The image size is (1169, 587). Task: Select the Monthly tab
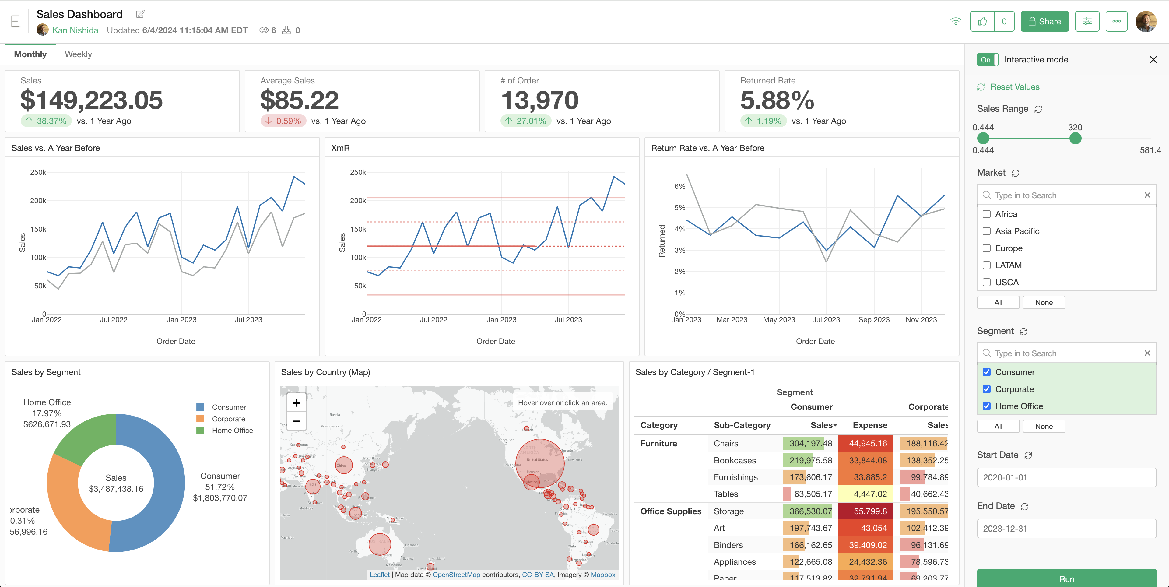pyautogui.click(x=30, y=54)
